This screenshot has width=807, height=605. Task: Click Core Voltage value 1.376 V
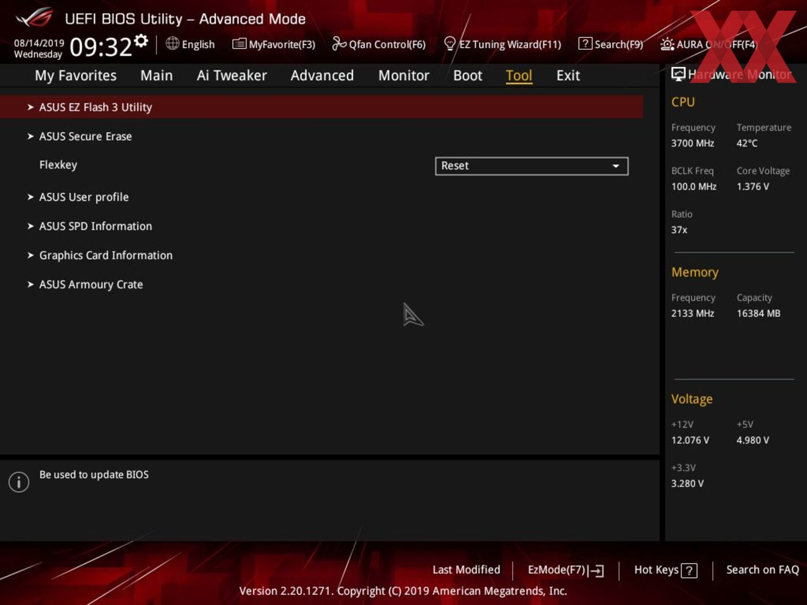pyautogui.click(x=752, y=186)
